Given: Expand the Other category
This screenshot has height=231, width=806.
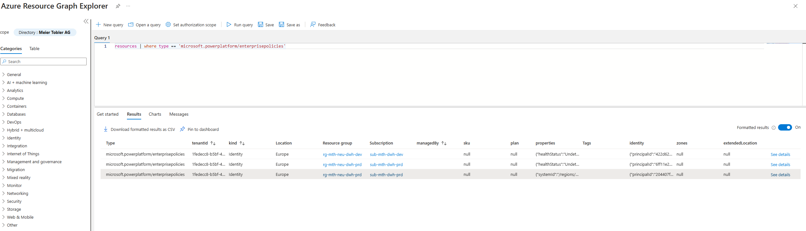Looking at the screenshot, I should (x=3, y=225).
